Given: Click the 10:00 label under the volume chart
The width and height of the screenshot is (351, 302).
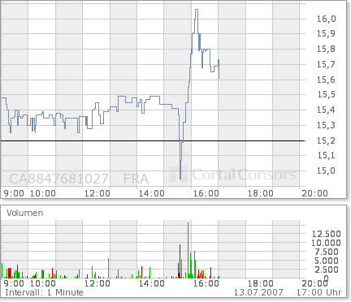Looking at the screenshot, I should 43,283.
